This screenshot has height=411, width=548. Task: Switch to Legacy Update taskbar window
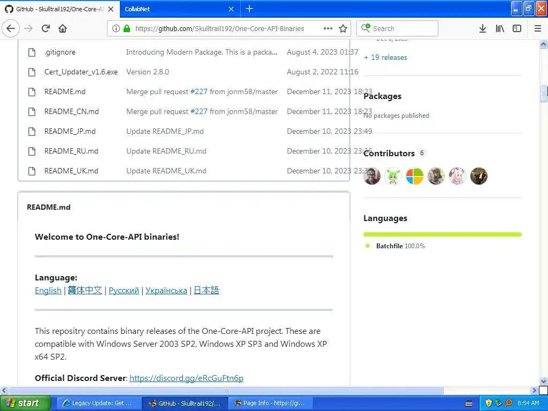click(99, 404)
